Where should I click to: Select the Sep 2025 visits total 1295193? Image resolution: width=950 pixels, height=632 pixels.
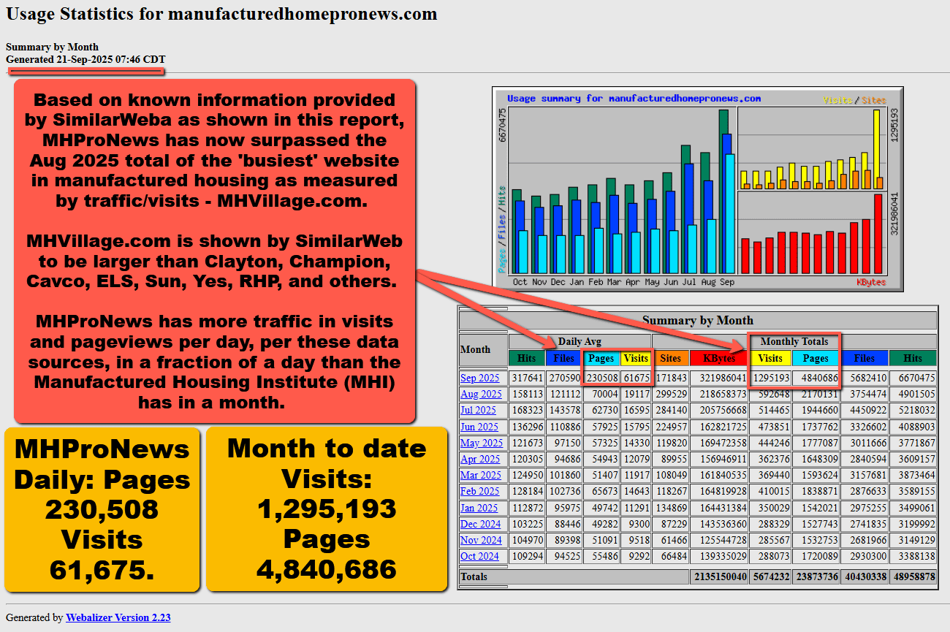tap(770, 378)
